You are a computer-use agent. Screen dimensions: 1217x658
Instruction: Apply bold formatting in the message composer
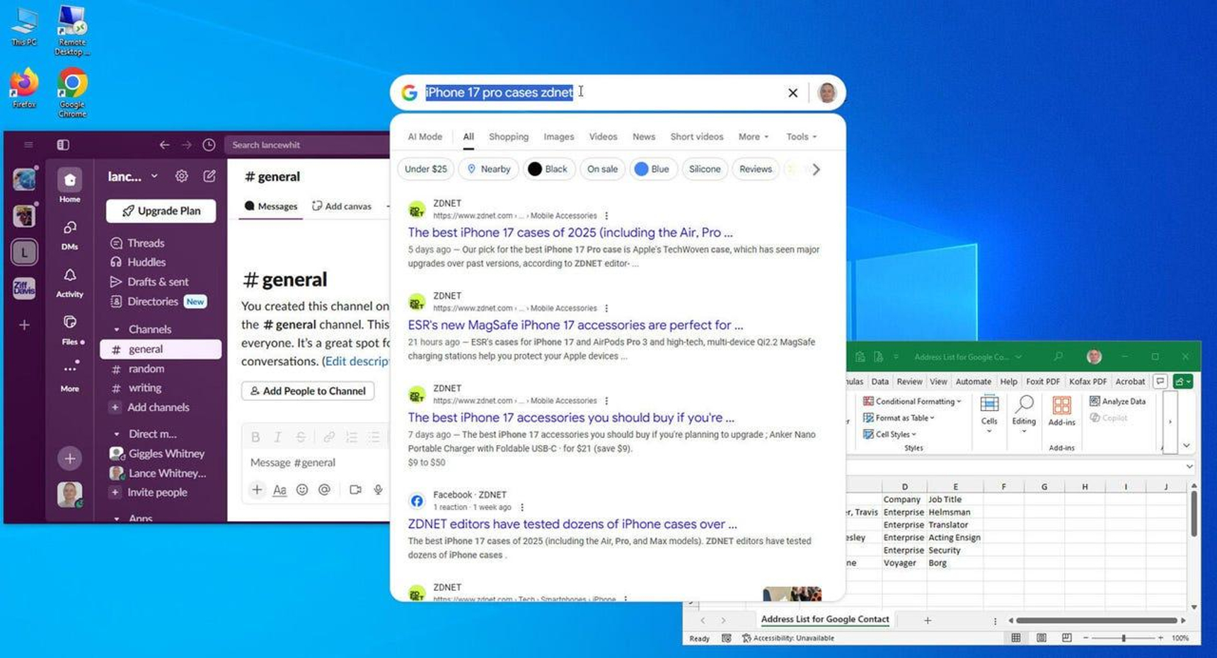[x=255, y=437]
